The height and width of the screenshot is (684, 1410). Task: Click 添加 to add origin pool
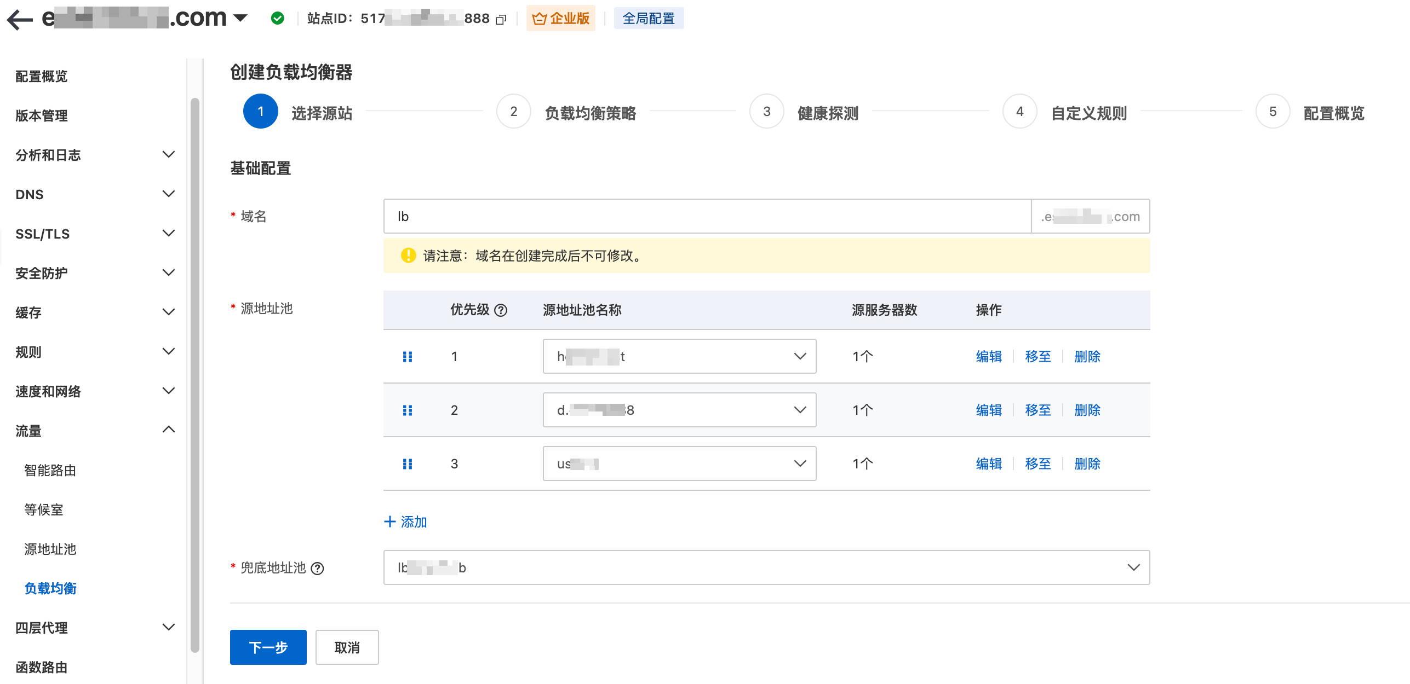406,522
